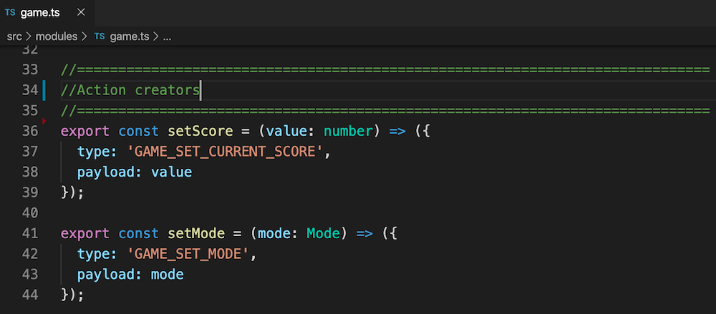Click line number 34 in gutter

[x=29, y=90]
